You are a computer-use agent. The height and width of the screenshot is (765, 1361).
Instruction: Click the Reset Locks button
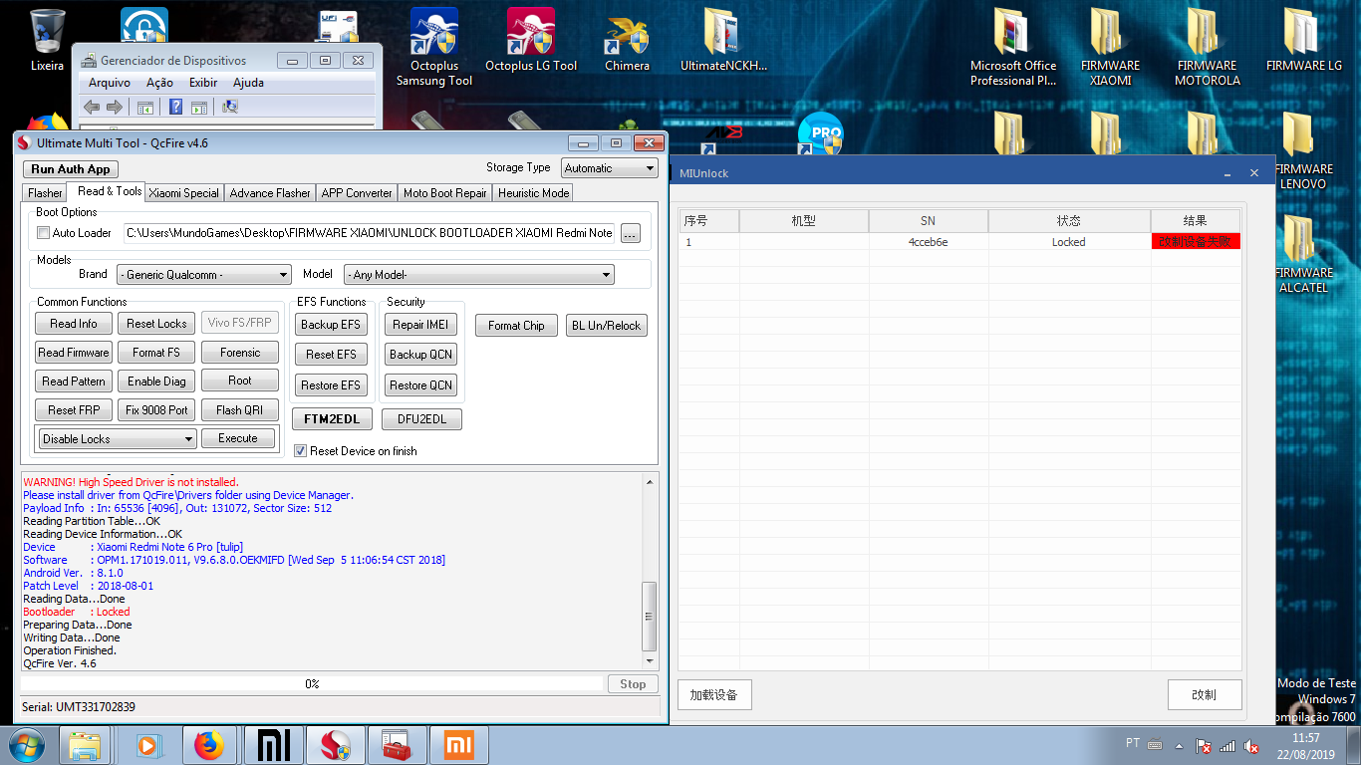coord(156,324)
